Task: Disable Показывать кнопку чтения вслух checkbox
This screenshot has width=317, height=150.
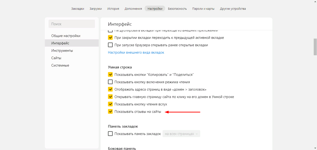Action: pos(110,104)
